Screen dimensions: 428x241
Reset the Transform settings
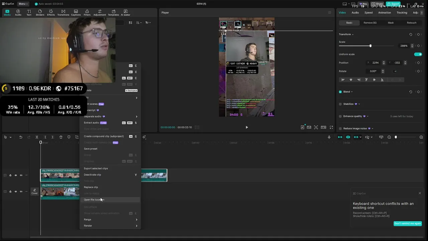click(x=411, y=34)
